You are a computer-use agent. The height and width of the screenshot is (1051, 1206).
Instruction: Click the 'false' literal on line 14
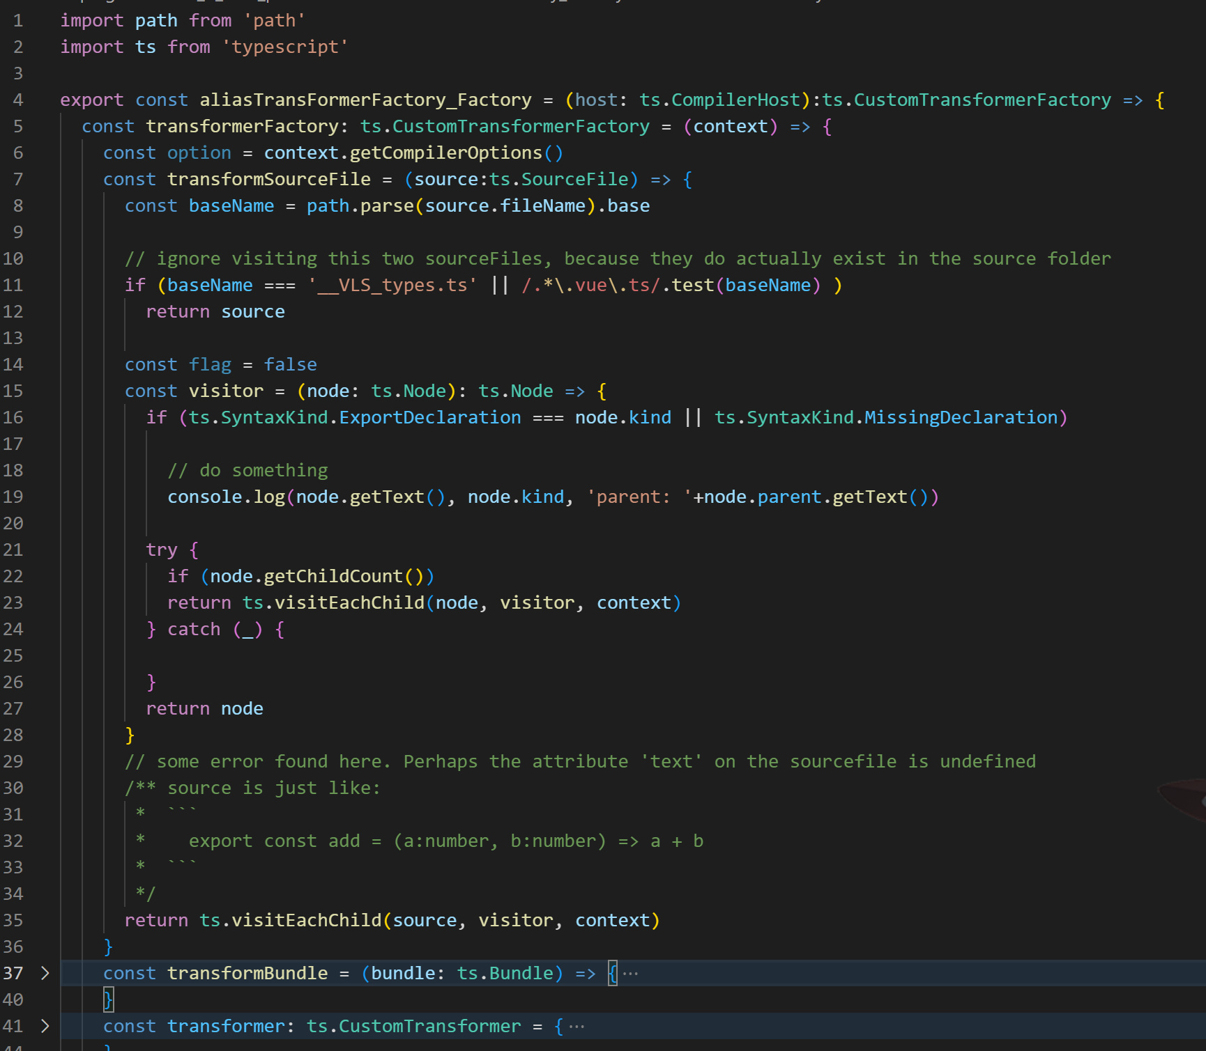tap(290, 364)
